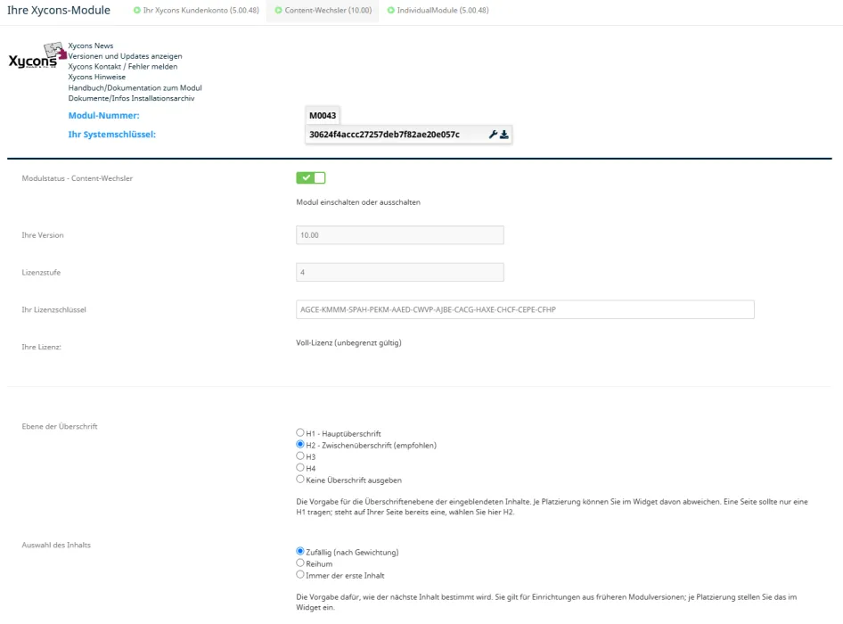This screenshot has width=843, height=624.
Task: Open Handbuch/Dokumentation zum Modul
Action: tap(135, 87)
